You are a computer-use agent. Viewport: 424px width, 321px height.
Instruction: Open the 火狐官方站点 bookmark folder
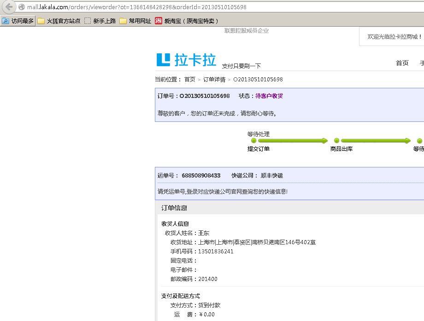pos(59,21)
